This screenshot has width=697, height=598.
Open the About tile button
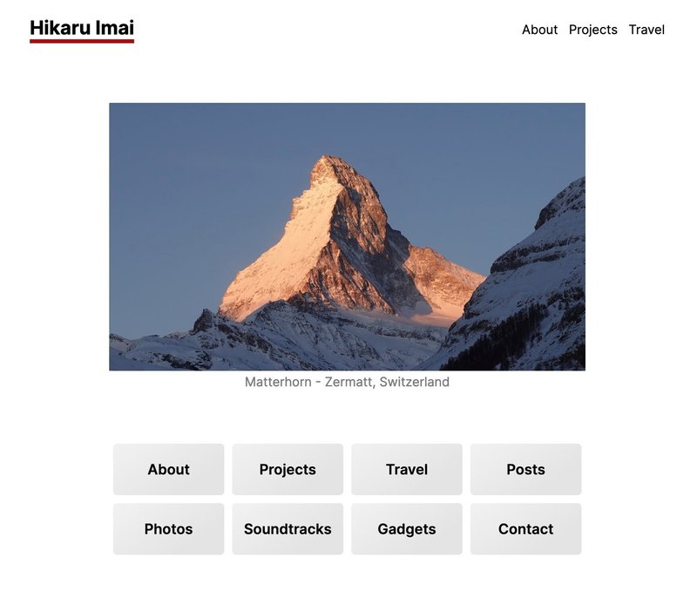[168, 469]
